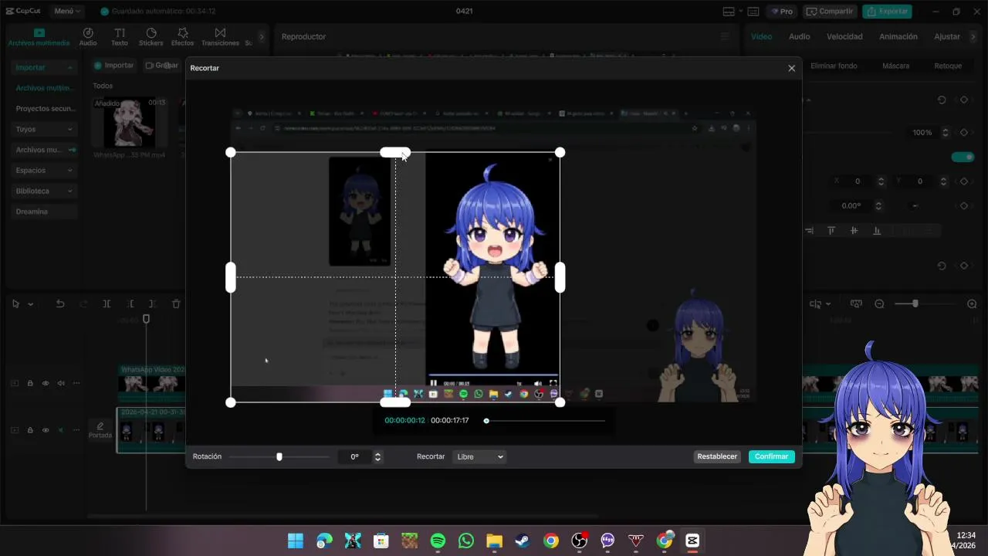Toggle the green switch in the inspector
The height and width of the screenshot is (556, 988).
point(963,157)
